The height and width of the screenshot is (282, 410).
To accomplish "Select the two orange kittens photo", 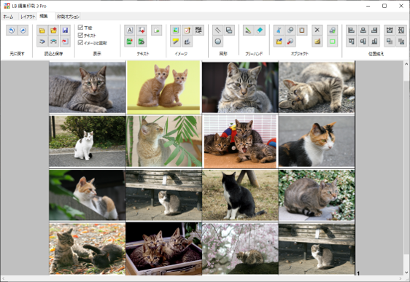I will [x=163, y=87].
